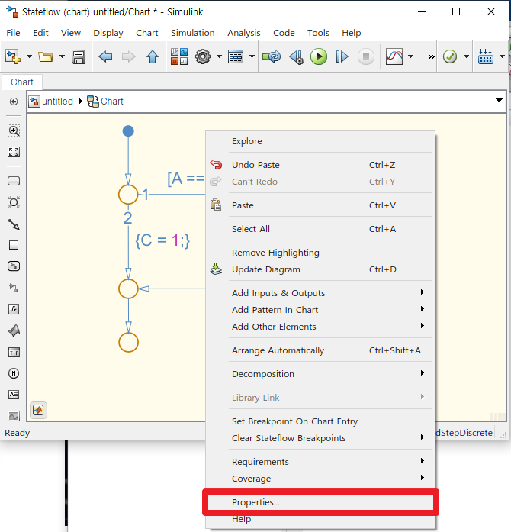Click the Fit to View palette icon
The image size is (511, 532).
14,152
